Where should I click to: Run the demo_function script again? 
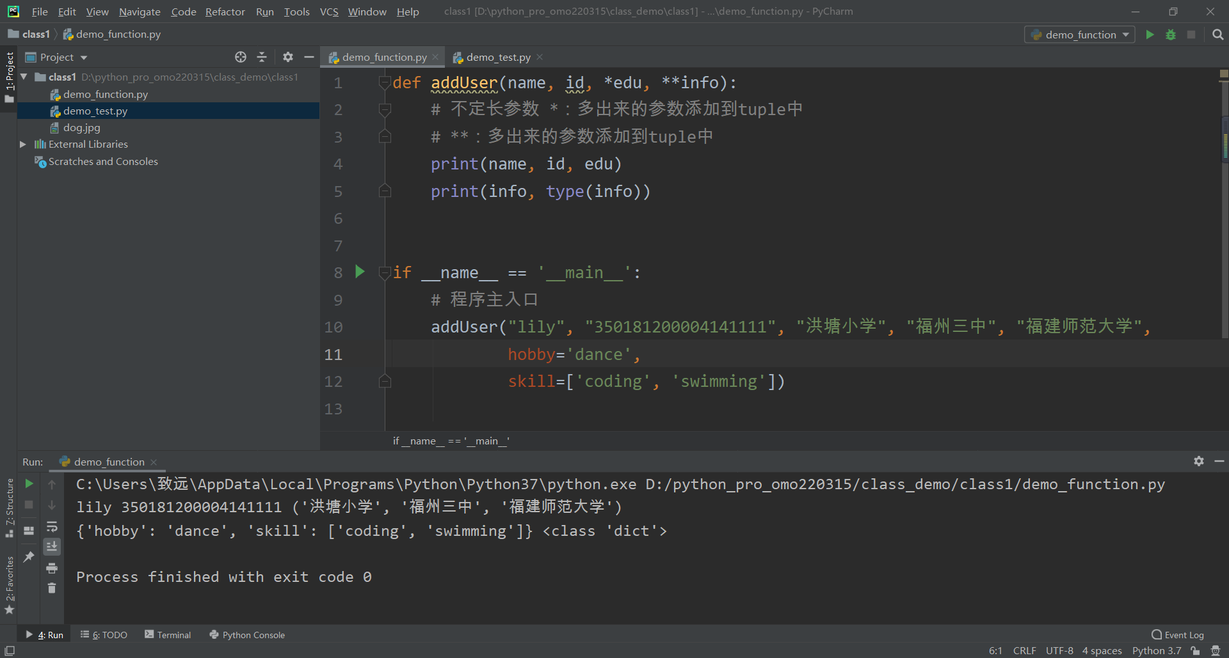(x=29, y=484)
